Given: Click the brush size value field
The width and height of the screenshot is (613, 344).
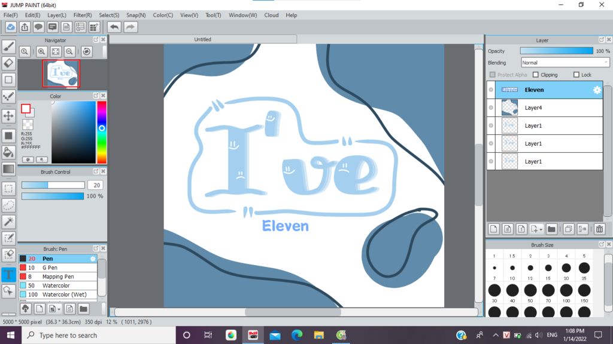Looking at the screenshot, I should click(96, 185).
